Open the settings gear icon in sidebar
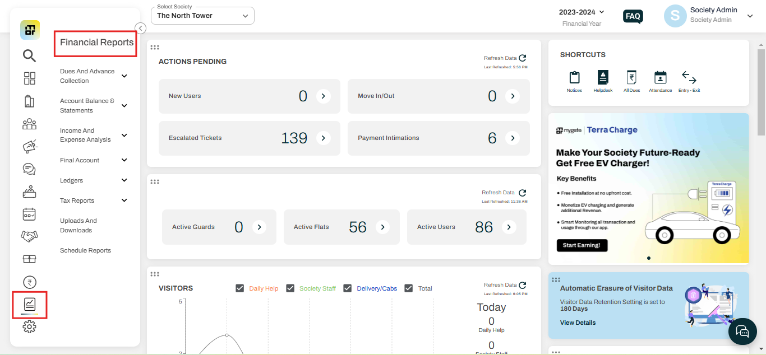 coord(29,328)
